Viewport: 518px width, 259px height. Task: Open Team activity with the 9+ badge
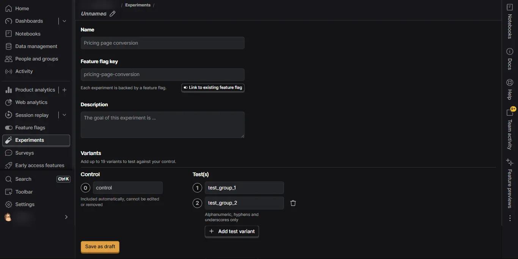510,112
